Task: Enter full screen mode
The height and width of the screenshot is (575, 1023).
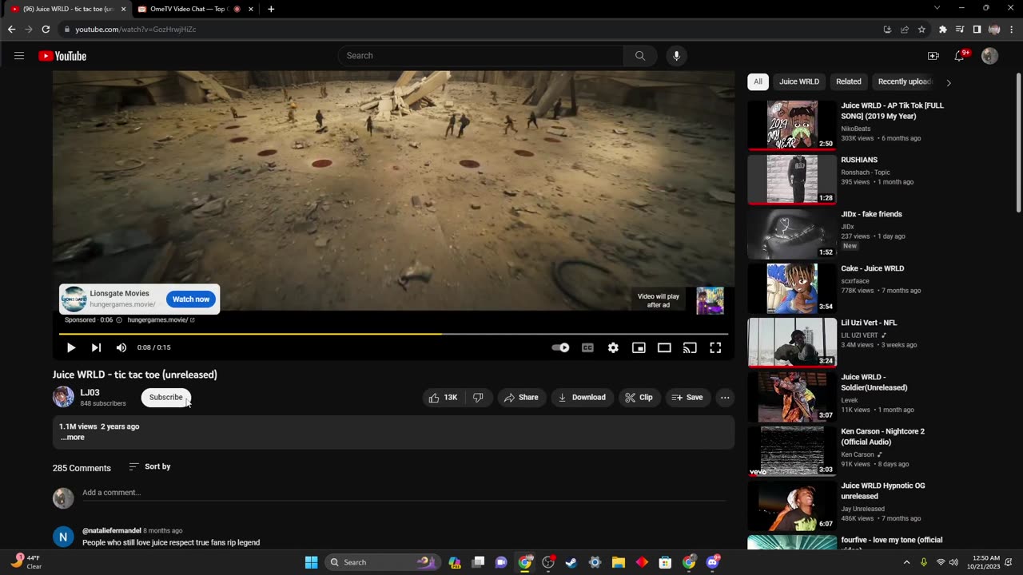Action: [715, 347]
